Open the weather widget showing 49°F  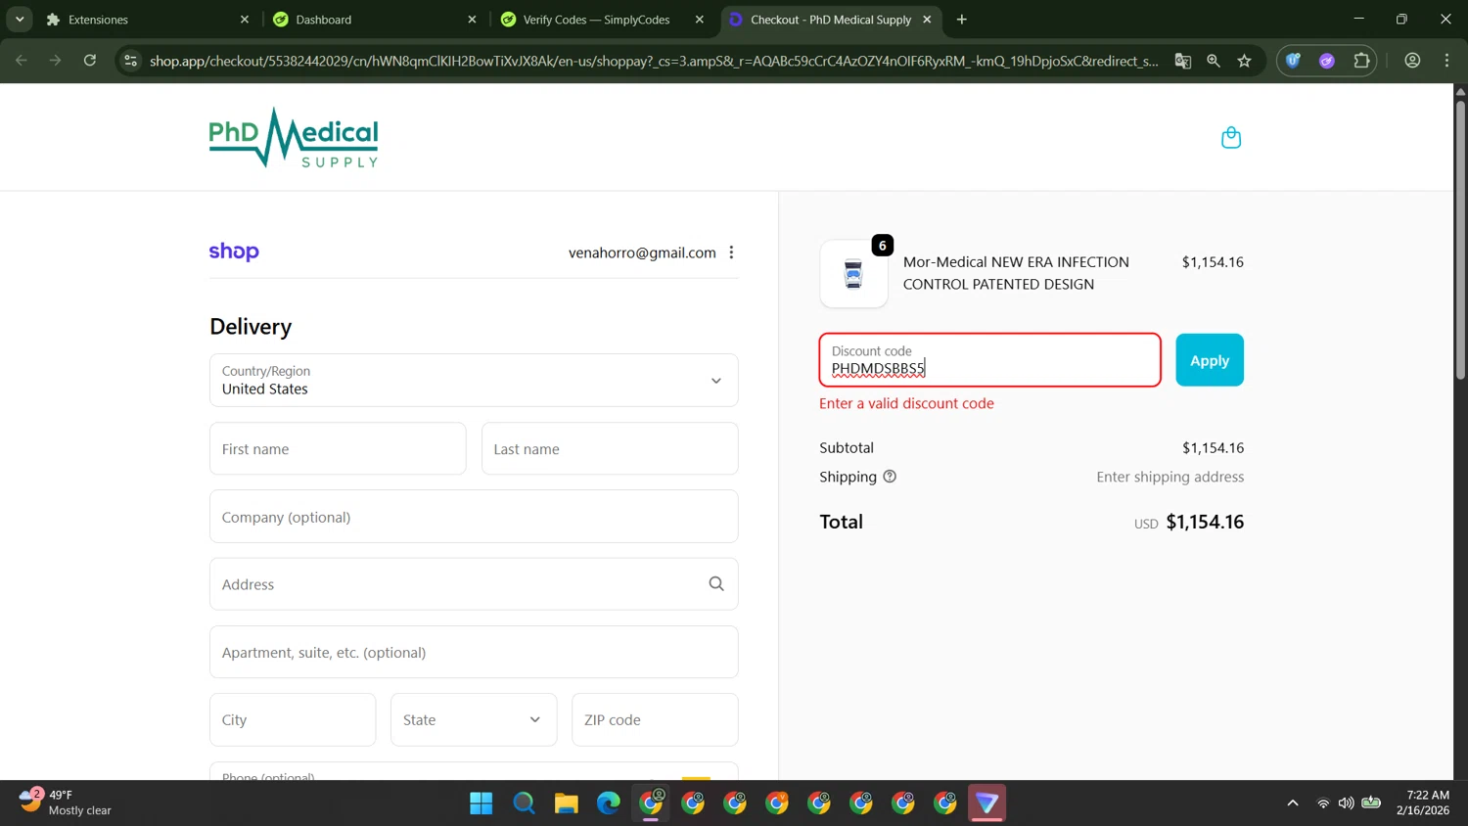point(66,803)
